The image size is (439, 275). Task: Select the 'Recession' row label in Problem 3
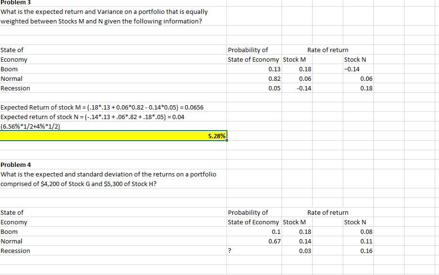(x=15, y=88)
